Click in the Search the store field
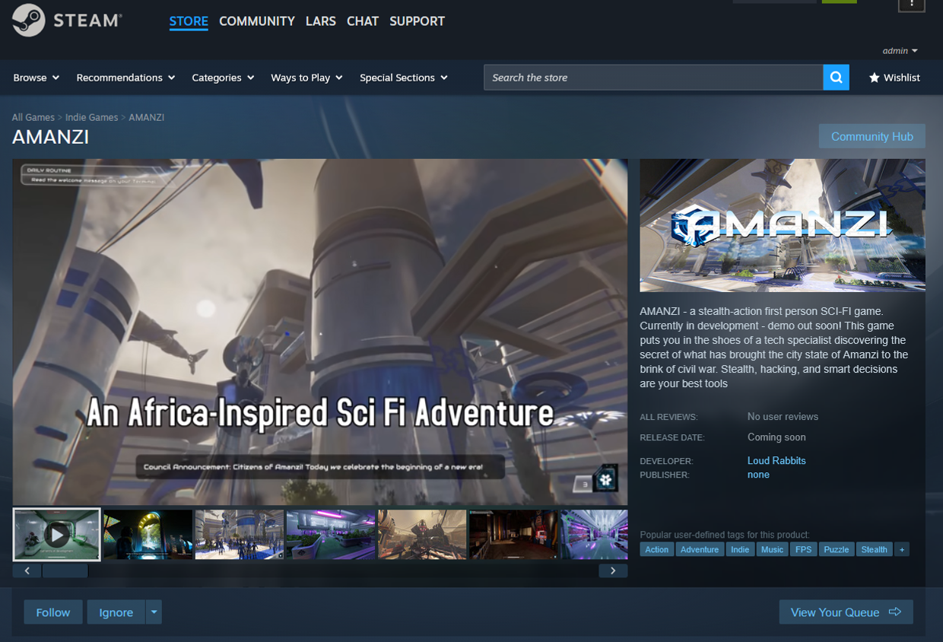 coord(653,78)
